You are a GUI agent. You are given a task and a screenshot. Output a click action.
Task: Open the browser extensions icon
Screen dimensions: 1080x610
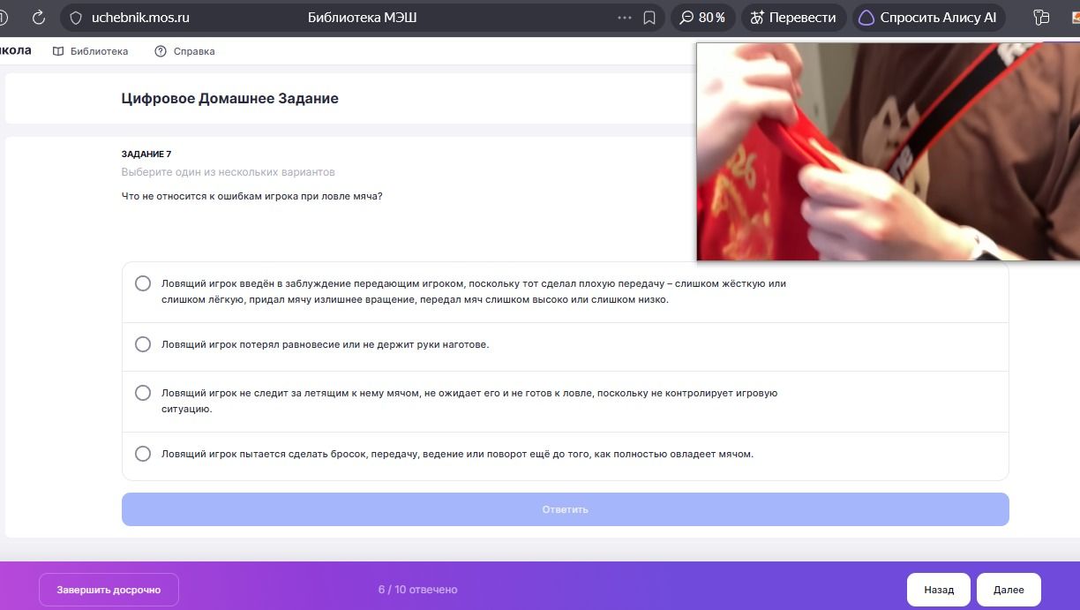(x=1041, y=18)
